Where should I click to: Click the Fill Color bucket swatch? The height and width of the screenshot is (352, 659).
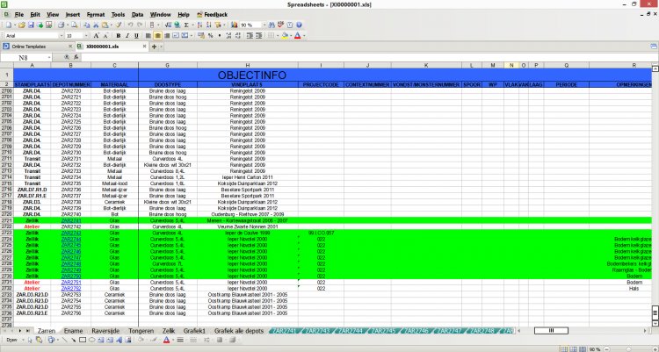click(285, 36)
